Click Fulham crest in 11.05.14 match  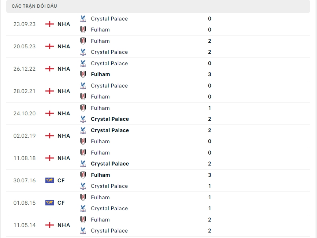(83, 220)
